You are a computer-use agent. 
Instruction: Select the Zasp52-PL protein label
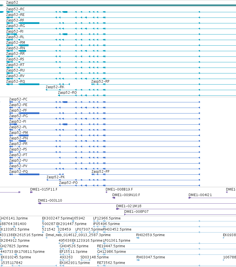coord(18,127)
